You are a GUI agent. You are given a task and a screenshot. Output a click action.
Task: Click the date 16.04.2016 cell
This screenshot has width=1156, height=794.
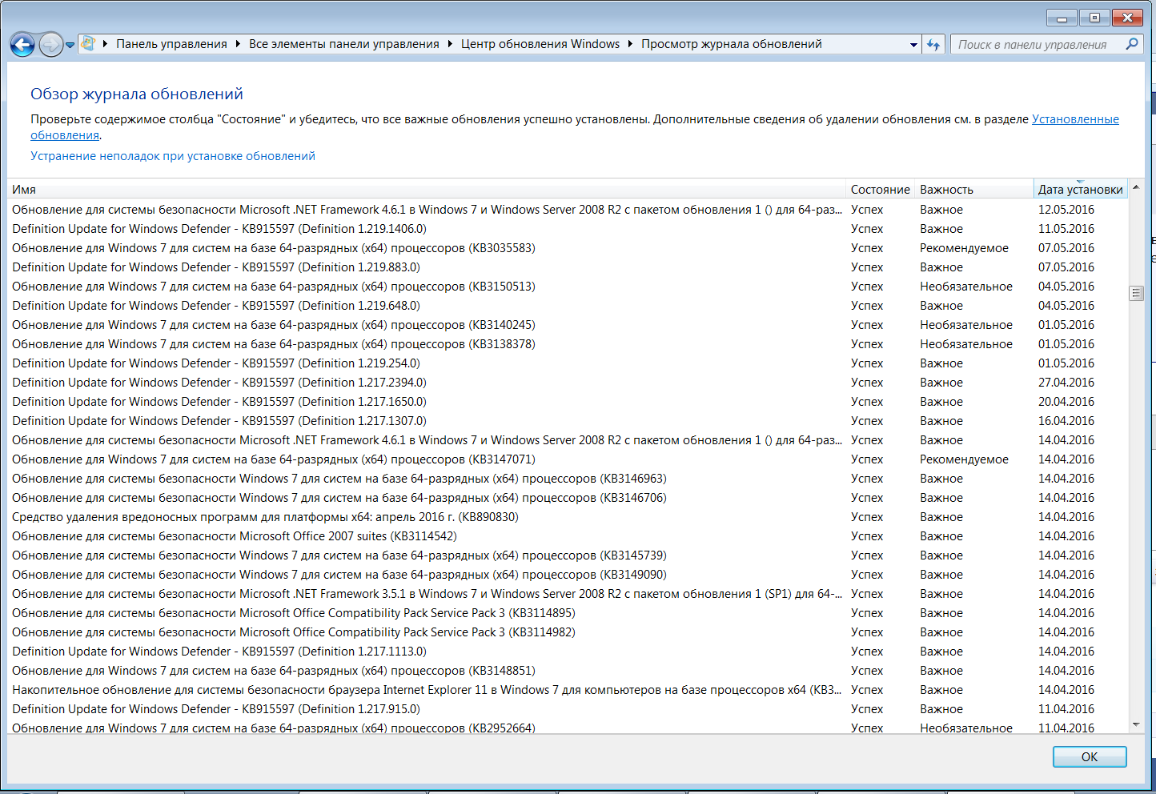point(1066,421)
